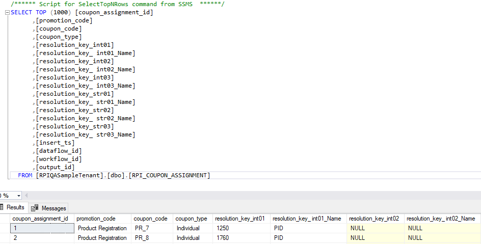481x244 pixels.
Task: Click the coupon_code column header
Action: click(x=150, y=219)
